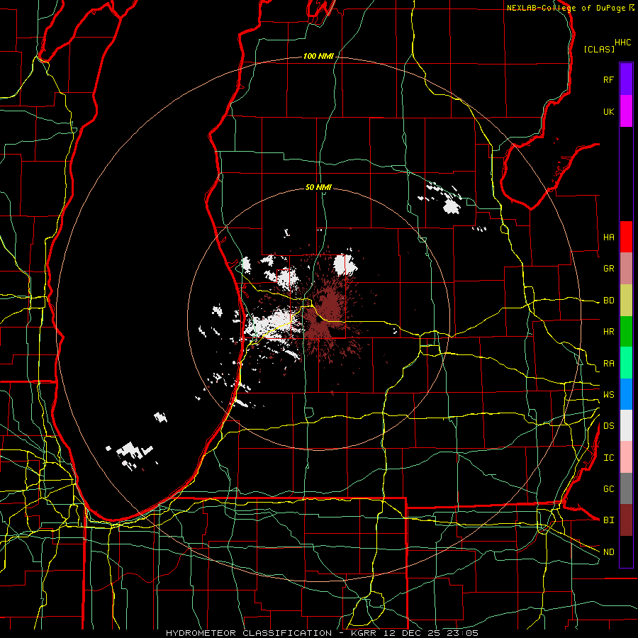The width and height of the screenshot is (638, 638).
Task: Click the white dry snow echo near Saginaw Bay
Action: pos(451,207)
